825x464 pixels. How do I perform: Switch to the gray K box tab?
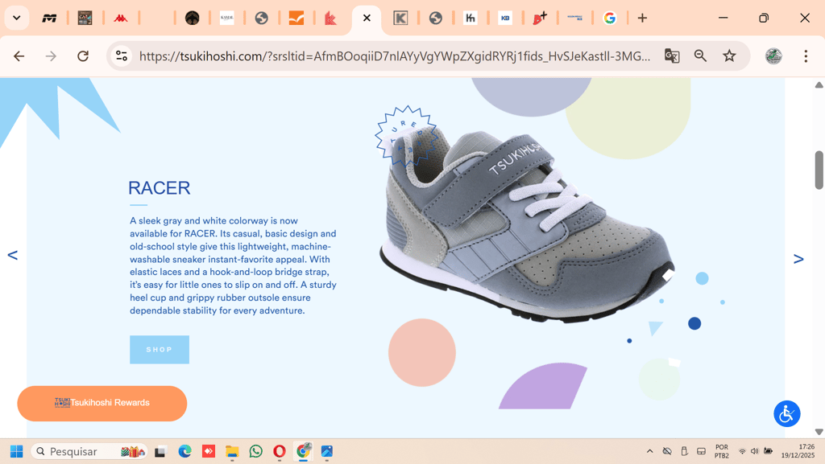400,18
